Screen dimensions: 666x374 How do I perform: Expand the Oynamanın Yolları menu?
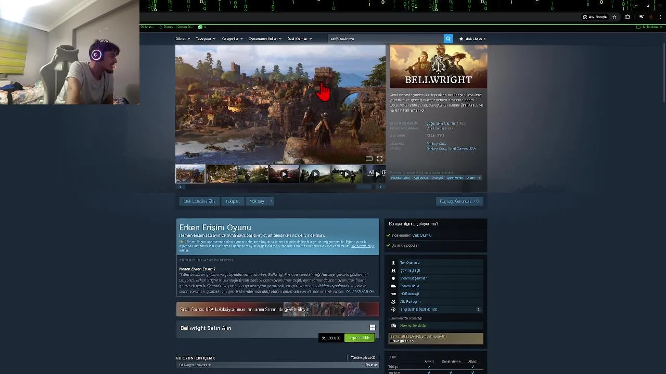click(x=265, y=38)
